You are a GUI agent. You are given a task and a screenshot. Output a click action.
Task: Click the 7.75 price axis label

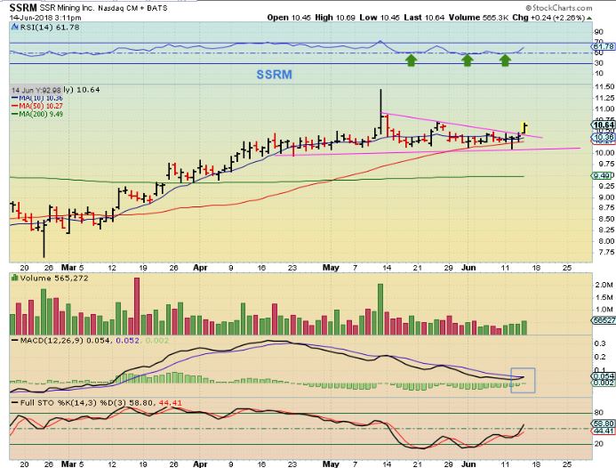(606, 252)
